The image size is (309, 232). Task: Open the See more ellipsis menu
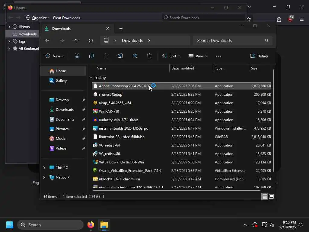[x=218, y=56]
